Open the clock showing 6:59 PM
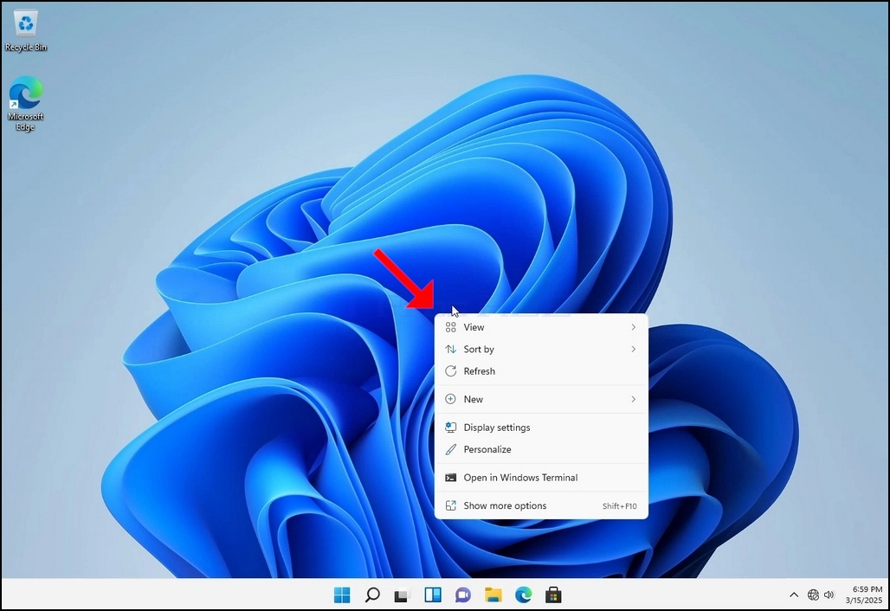Viewport: 890px width, 611px height. click(x=867, y=588)
